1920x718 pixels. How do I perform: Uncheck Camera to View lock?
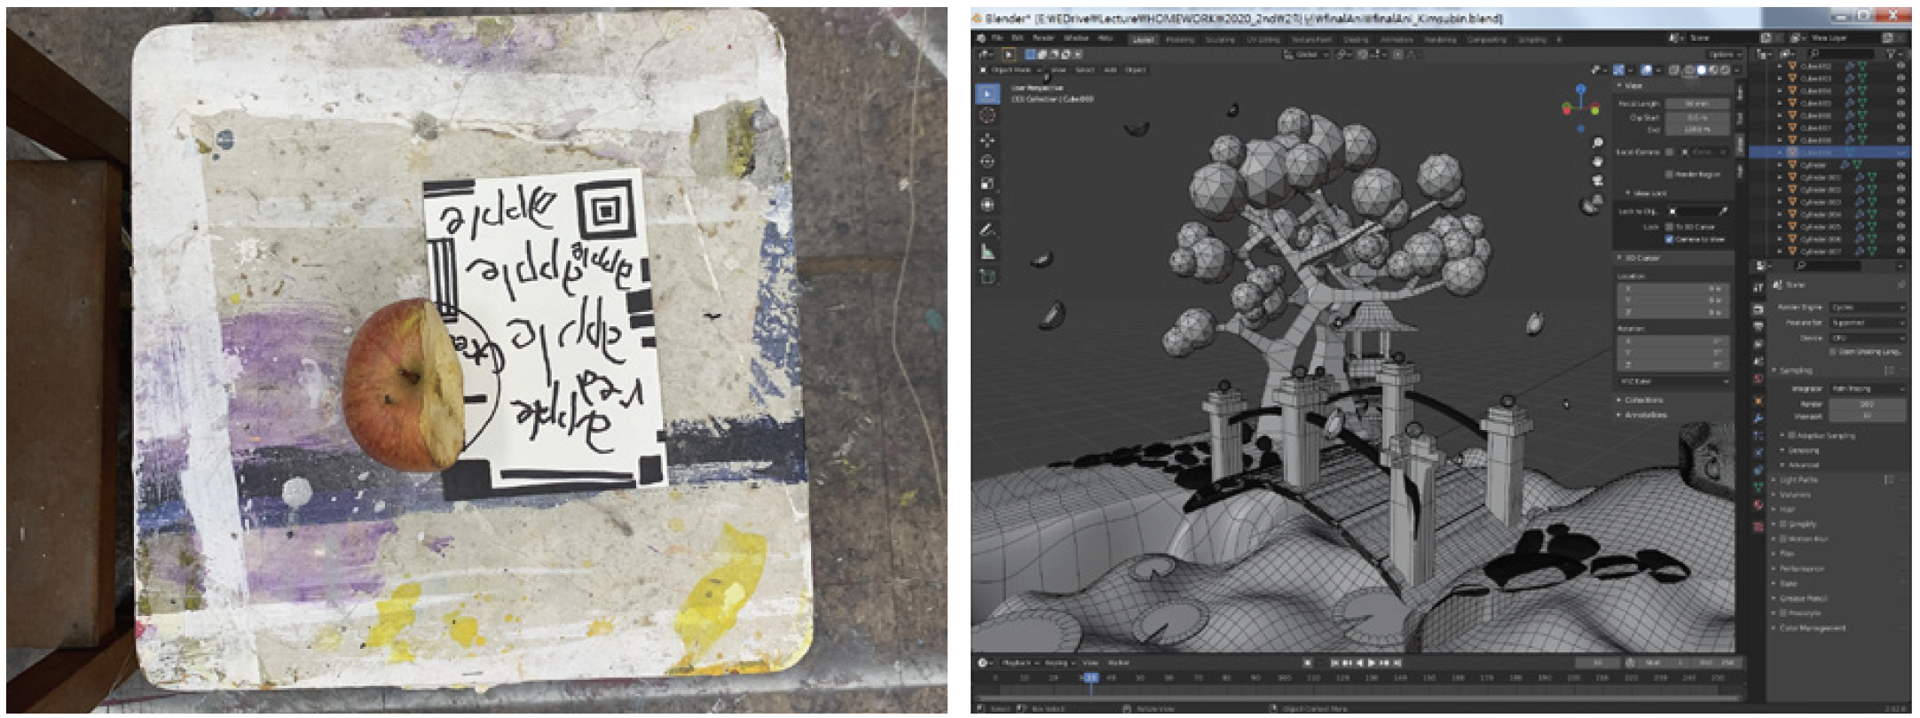(1668, 239)
